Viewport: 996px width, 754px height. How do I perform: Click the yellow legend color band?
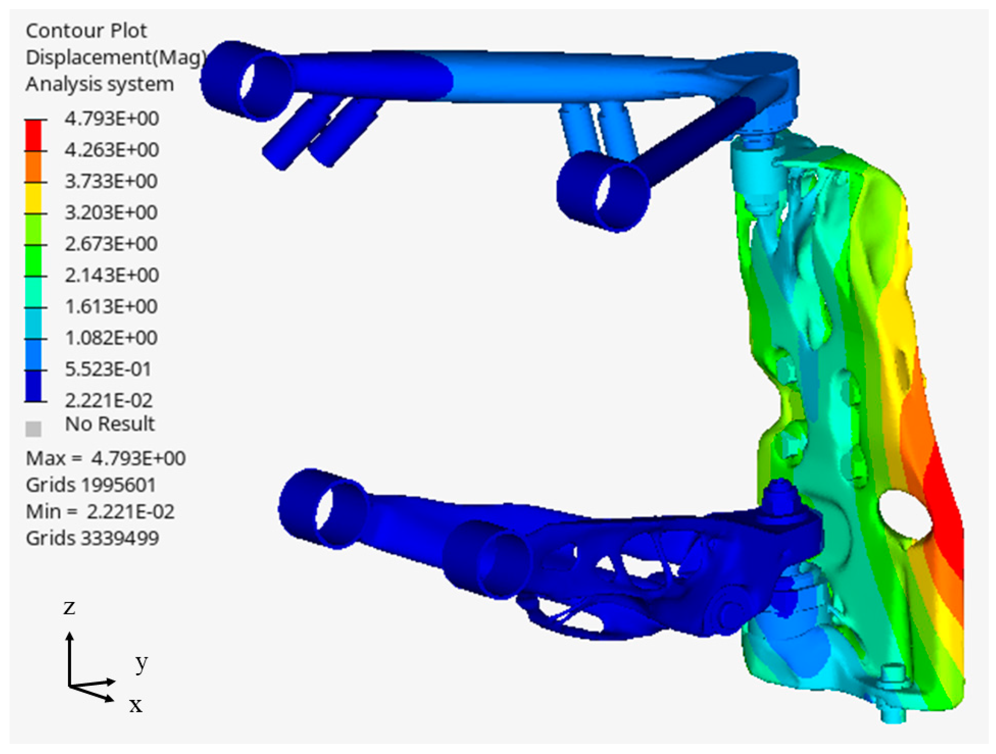(x=33, y=198)
